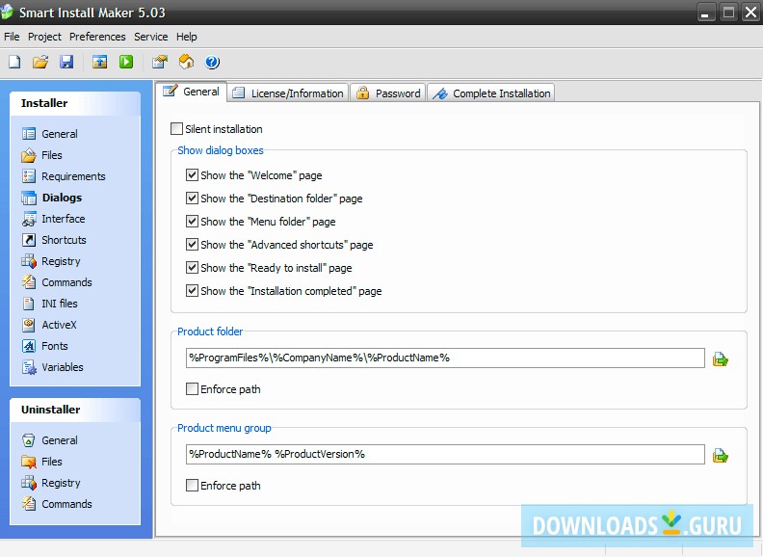763x557 pixels.
Task: Minimize the Smart Install Maker window
Action: (x=705, y=13)
